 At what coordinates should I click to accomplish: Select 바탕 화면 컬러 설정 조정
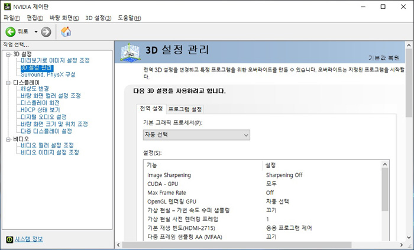click(51, 96)
